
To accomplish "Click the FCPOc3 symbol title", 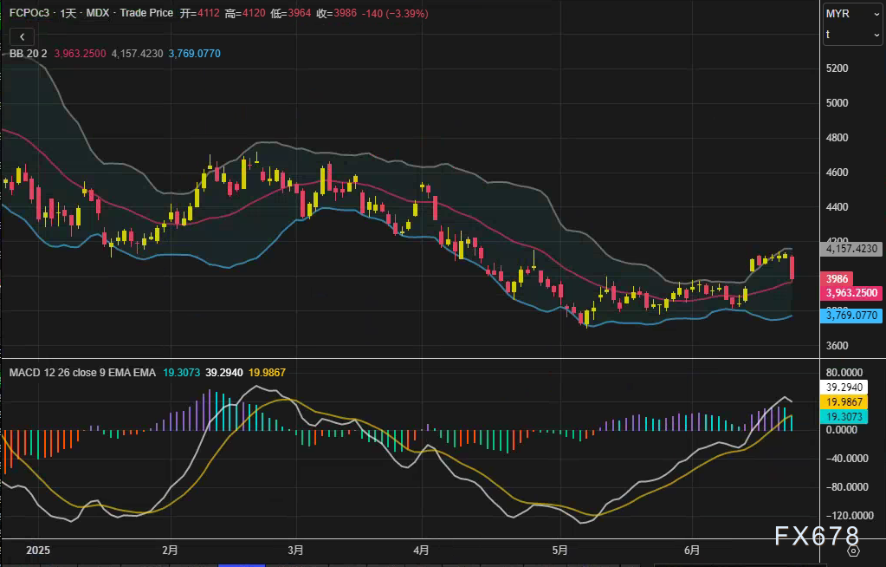I will (x=28, y=14).
